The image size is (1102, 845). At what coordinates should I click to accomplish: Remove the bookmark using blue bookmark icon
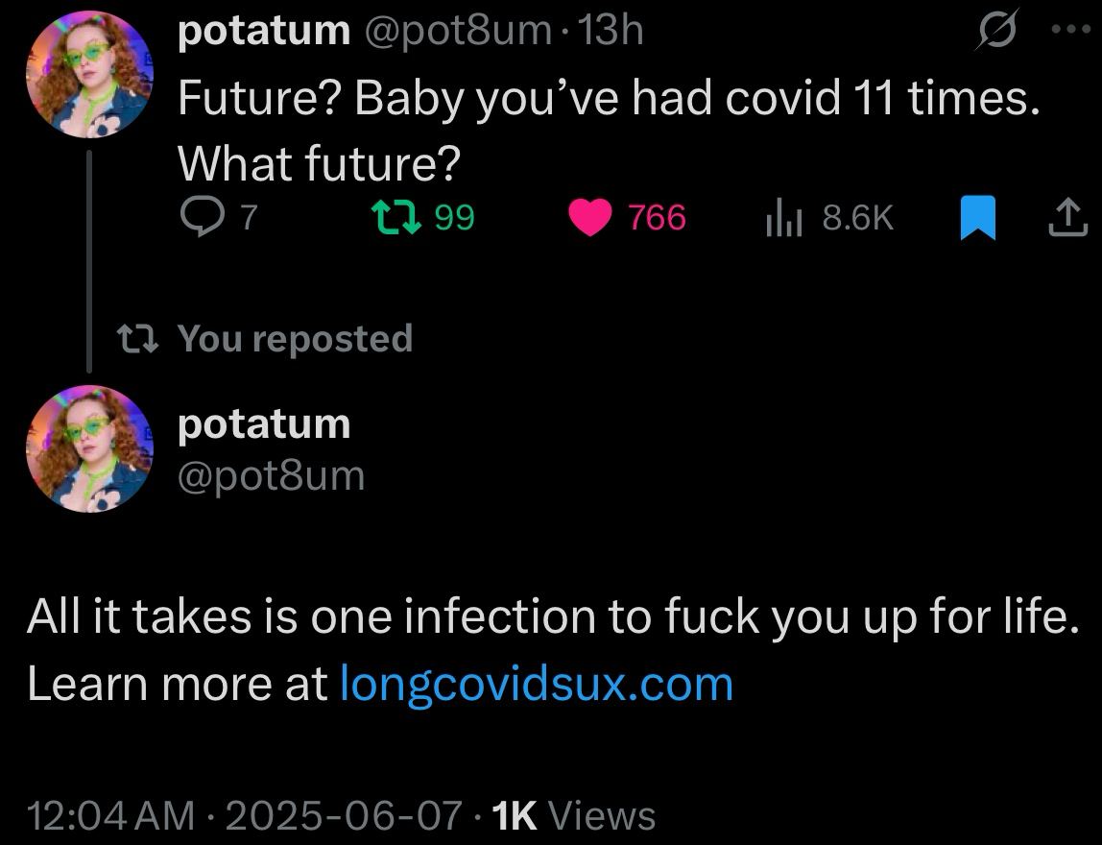click(976, 219)
